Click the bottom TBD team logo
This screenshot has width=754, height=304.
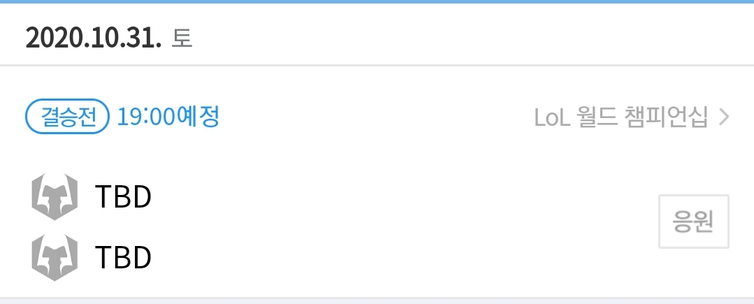click(55, 257)
